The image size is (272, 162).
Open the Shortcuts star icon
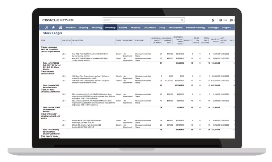[x=53, y=27]
